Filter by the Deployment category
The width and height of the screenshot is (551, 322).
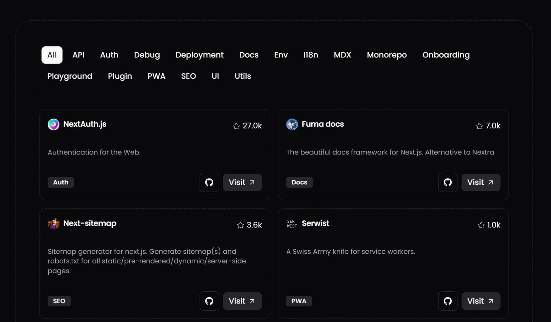199,55
